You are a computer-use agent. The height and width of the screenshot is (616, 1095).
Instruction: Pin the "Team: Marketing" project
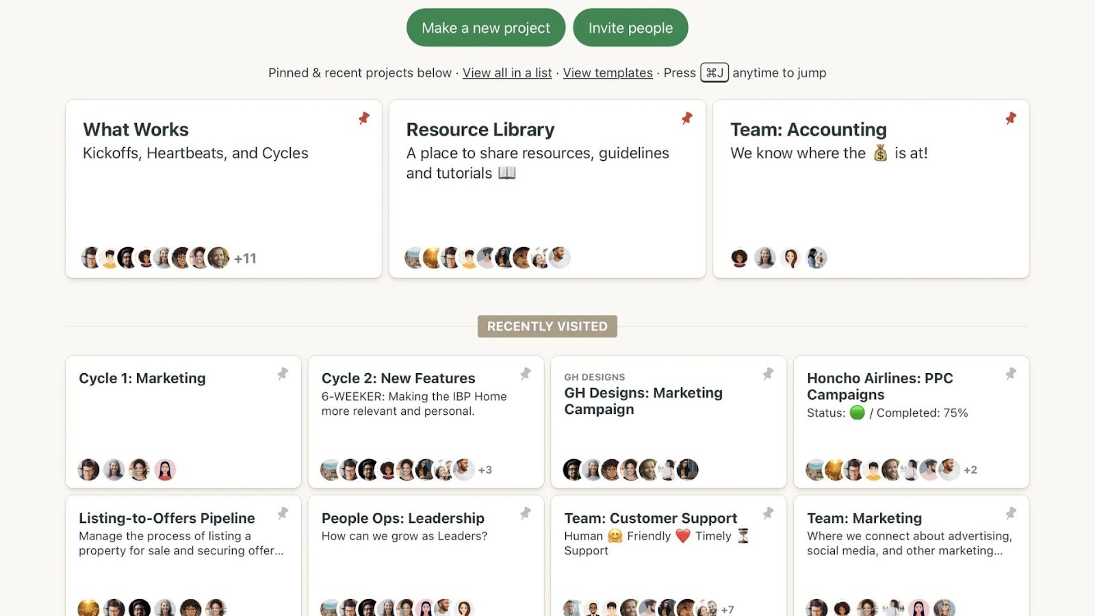point(1010,514)
